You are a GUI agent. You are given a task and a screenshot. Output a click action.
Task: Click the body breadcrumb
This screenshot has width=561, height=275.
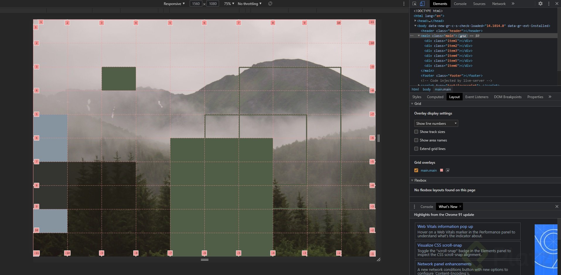(x=427, y=89)
